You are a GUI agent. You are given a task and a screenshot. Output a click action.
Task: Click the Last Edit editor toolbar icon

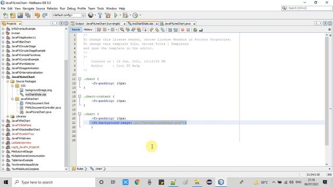[x=99, y=30]
